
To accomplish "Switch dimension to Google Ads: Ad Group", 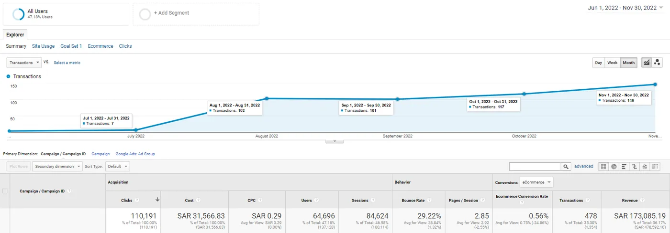I will pos(135,154).
